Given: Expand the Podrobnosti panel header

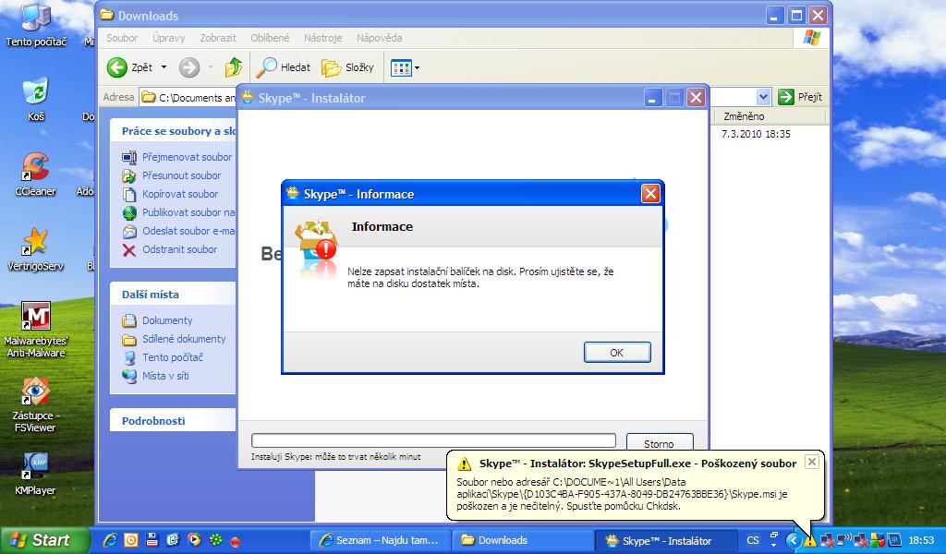Looking at the screenshot, I should pos(173,420).
